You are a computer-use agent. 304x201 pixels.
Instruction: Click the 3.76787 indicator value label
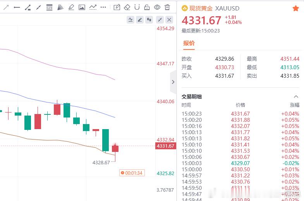coord(165,190)
